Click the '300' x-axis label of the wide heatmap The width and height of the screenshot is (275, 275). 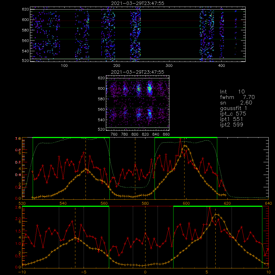point(169,66)
